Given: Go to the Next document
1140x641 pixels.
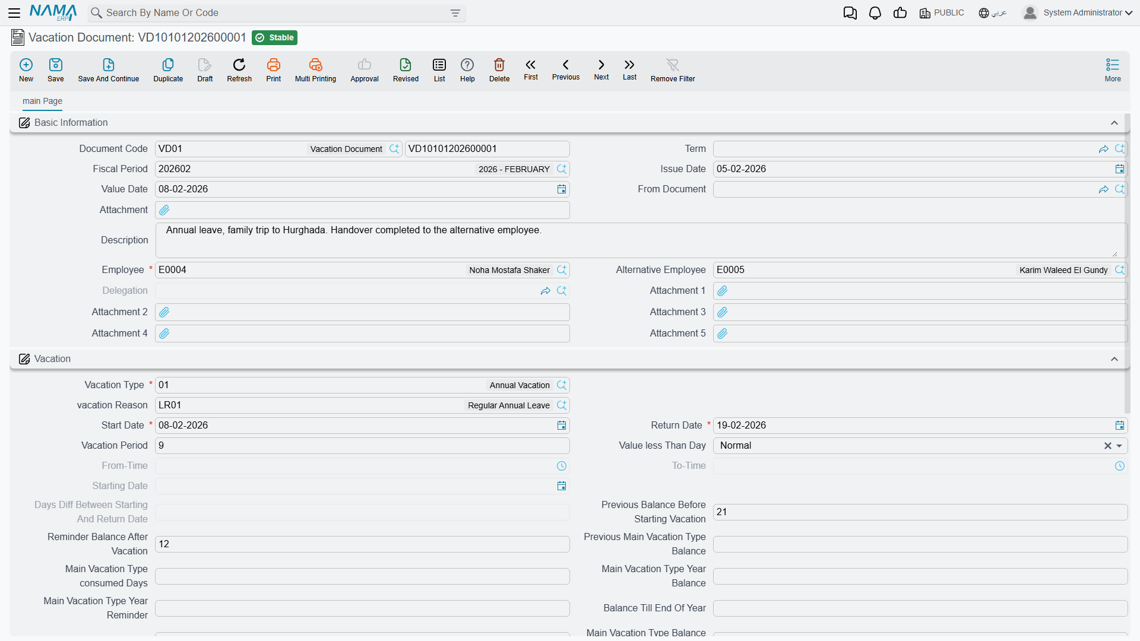Looking at the screenshot, I should 601,69.
